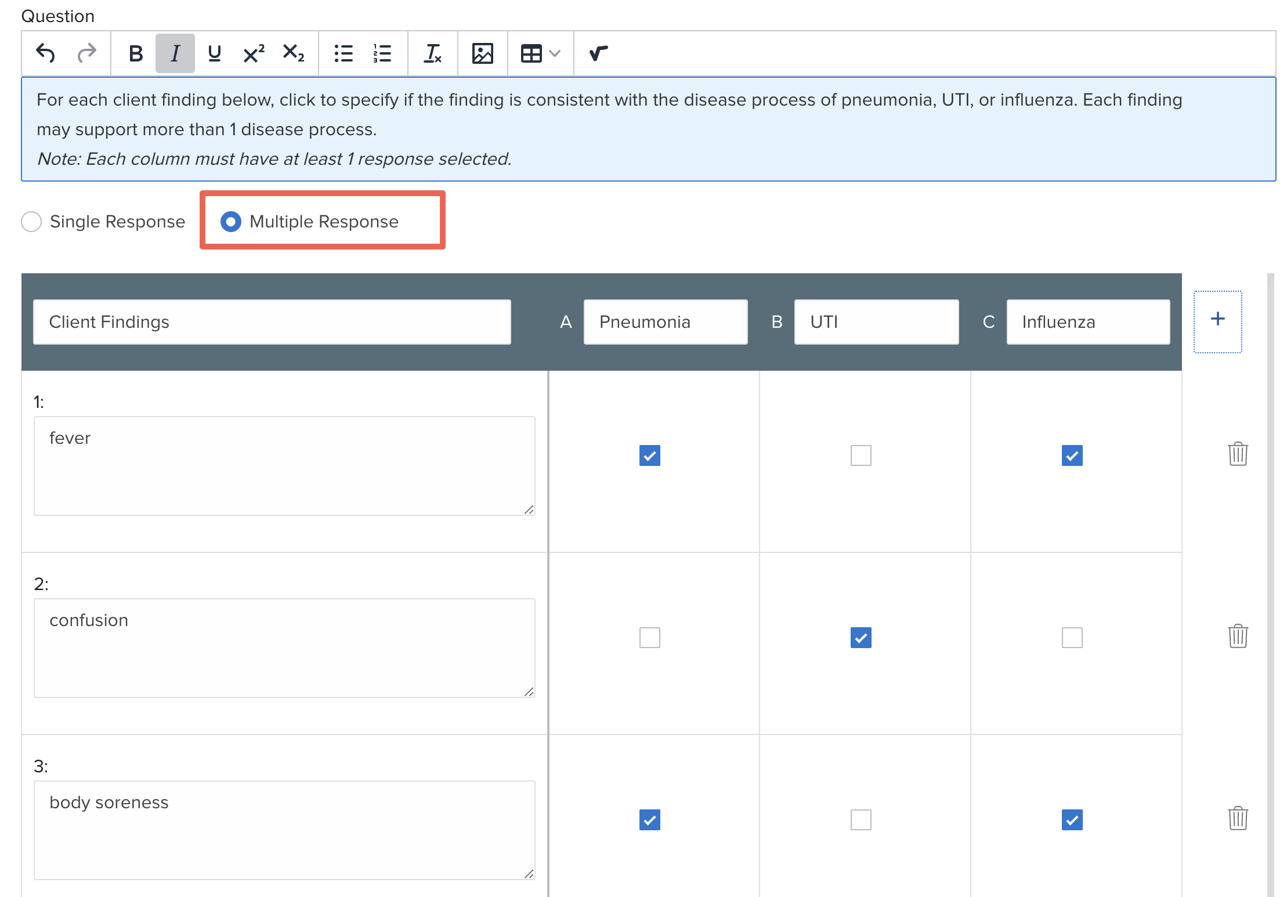Insert an image into the question

click(x=482, y=53)
